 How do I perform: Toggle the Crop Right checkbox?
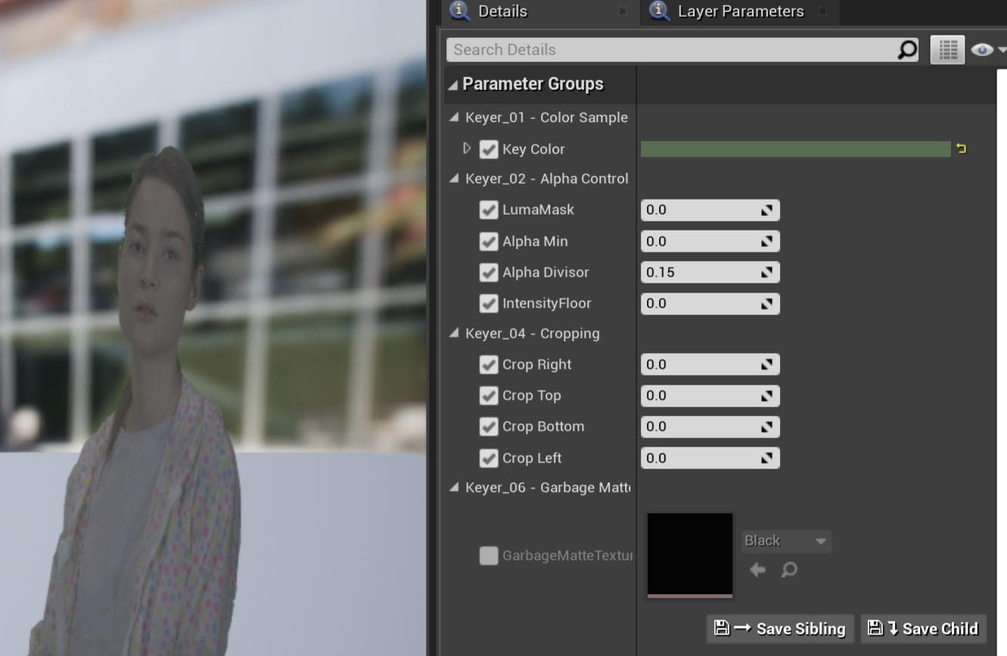pos(489,364)
